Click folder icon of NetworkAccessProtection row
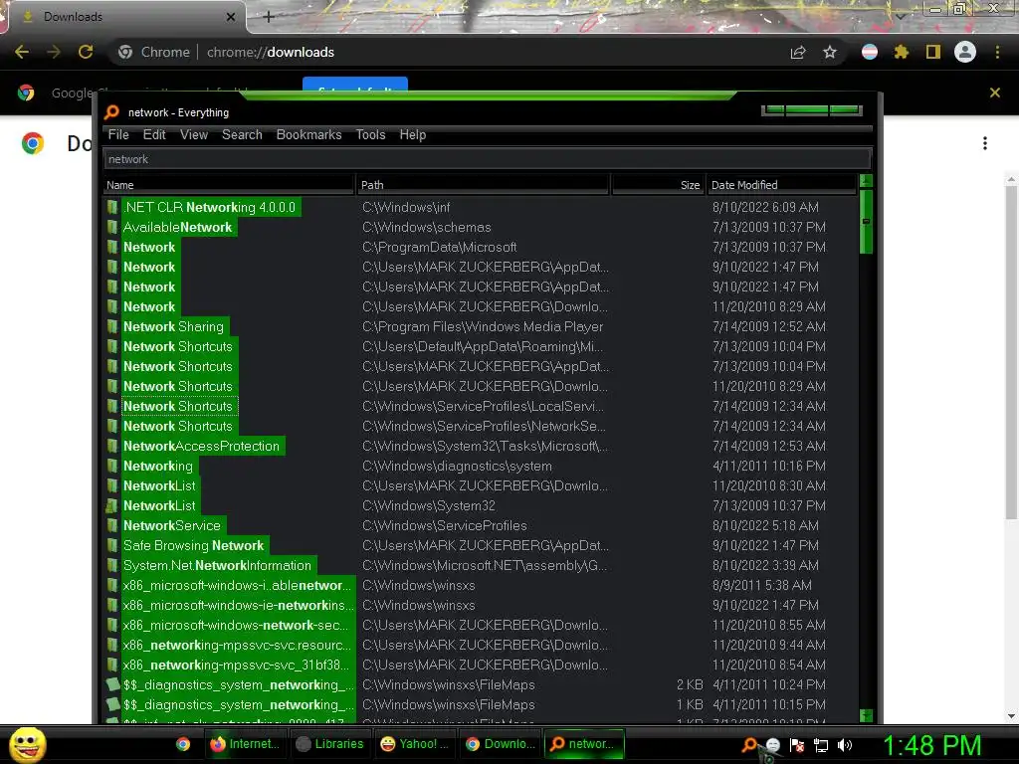The width and height of the screenshot is (1019, 764). tap(112, 447)
